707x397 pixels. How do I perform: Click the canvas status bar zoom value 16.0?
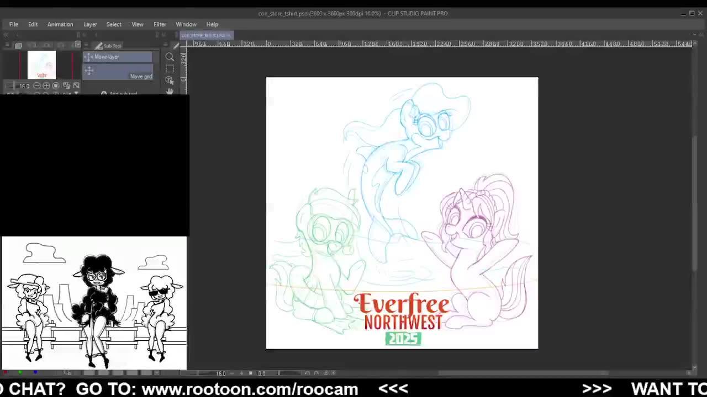[x=220, y=373]
